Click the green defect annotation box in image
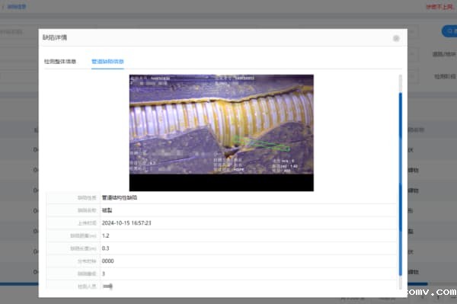 click(x=262, y=144)
